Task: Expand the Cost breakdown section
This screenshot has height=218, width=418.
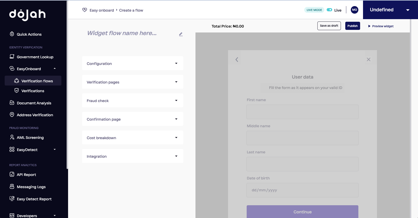Action: coord(133,138)
